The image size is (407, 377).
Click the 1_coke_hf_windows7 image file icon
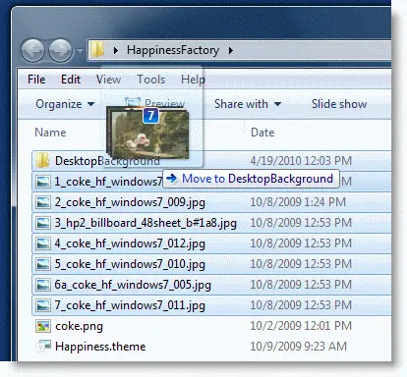tap(43, 182)
